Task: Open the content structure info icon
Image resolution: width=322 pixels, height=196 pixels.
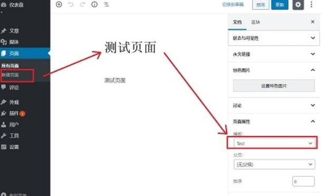Action: point(94,4)
